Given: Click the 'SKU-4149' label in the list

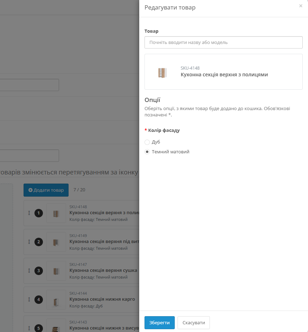Looking at the screenshot, I should tap(78, 236).
